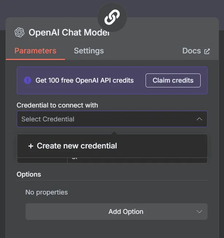Click the external link icon beside Docs
Screen dimensions: 224x238
207,51
